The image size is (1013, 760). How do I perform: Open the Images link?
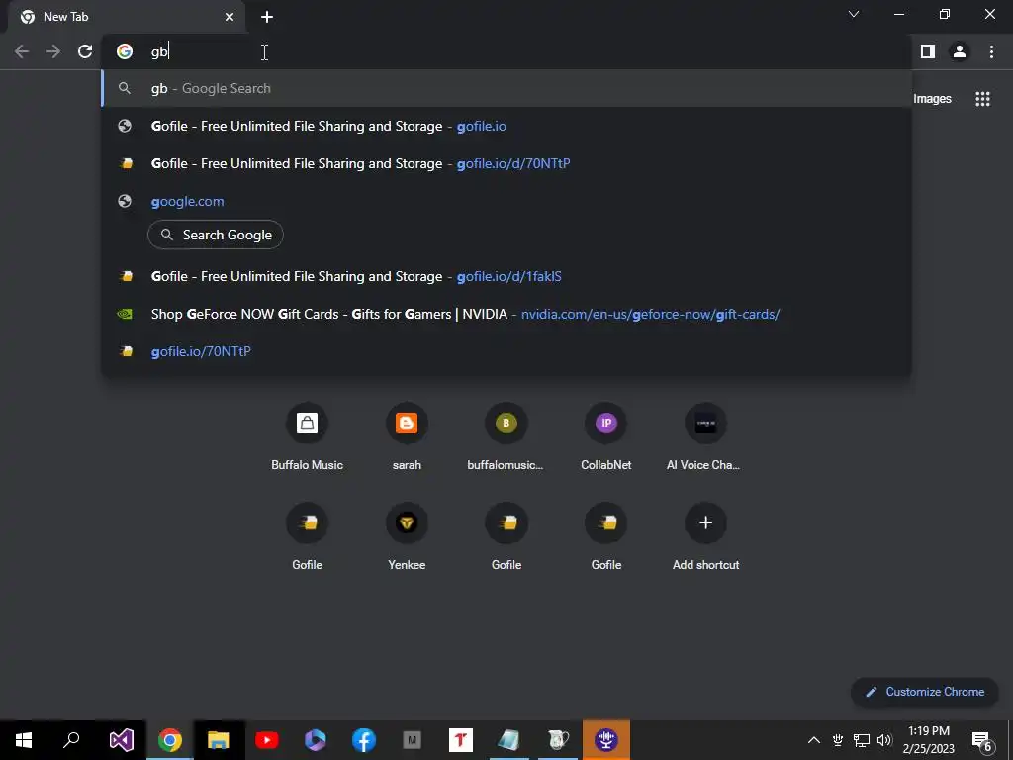932,99
